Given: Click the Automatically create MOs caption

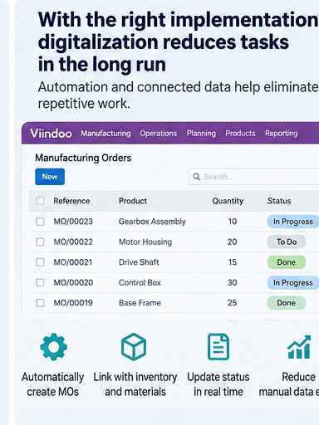Looking at the screenshot, I should tap(53, 384).
